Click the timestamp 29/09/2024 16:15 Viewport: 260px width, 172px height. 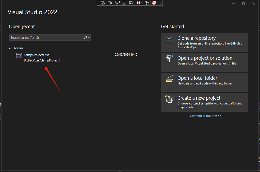pyautogui.click(x=126, y=55)
